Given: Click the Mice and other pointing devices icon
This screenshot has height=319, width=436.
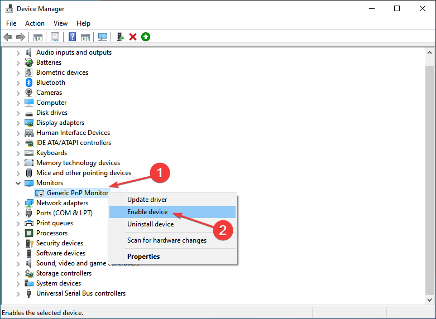Looking at the screenshot, I should click(29, 173).
